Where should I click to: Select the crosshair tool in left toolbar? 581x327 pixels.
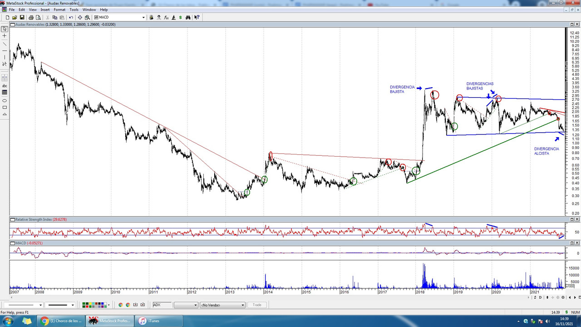point(4,35)
